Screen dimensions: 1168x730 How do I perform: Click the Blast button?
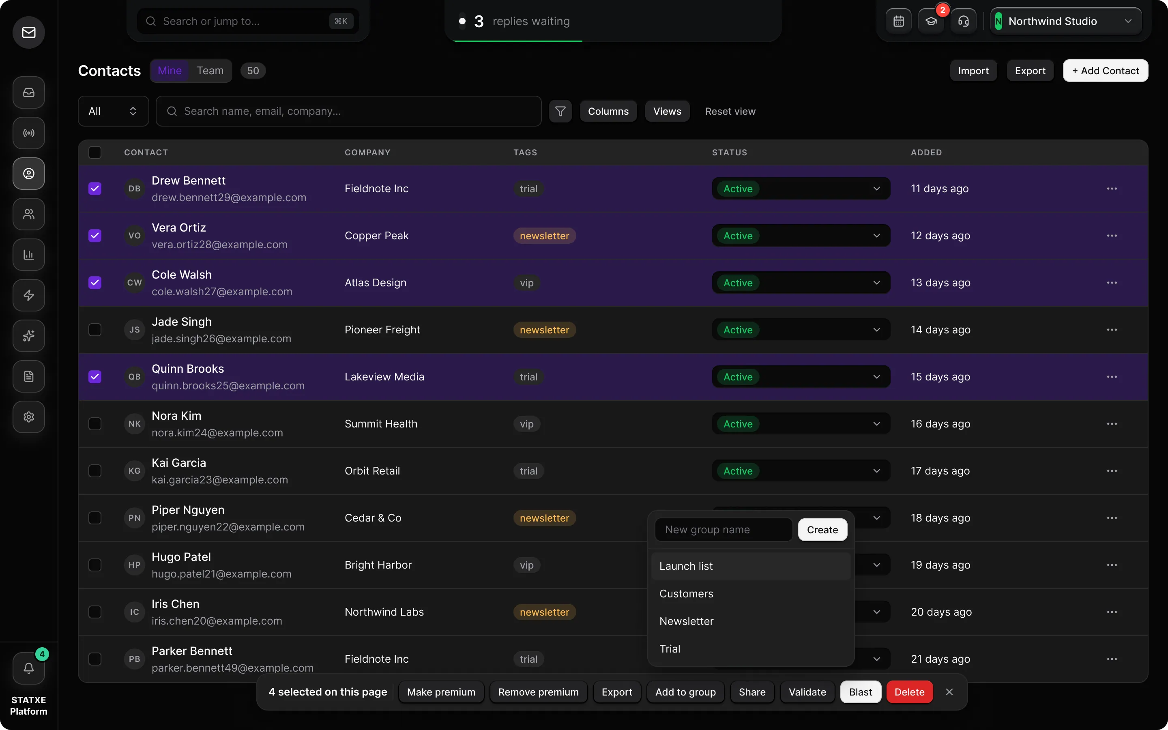861,692
